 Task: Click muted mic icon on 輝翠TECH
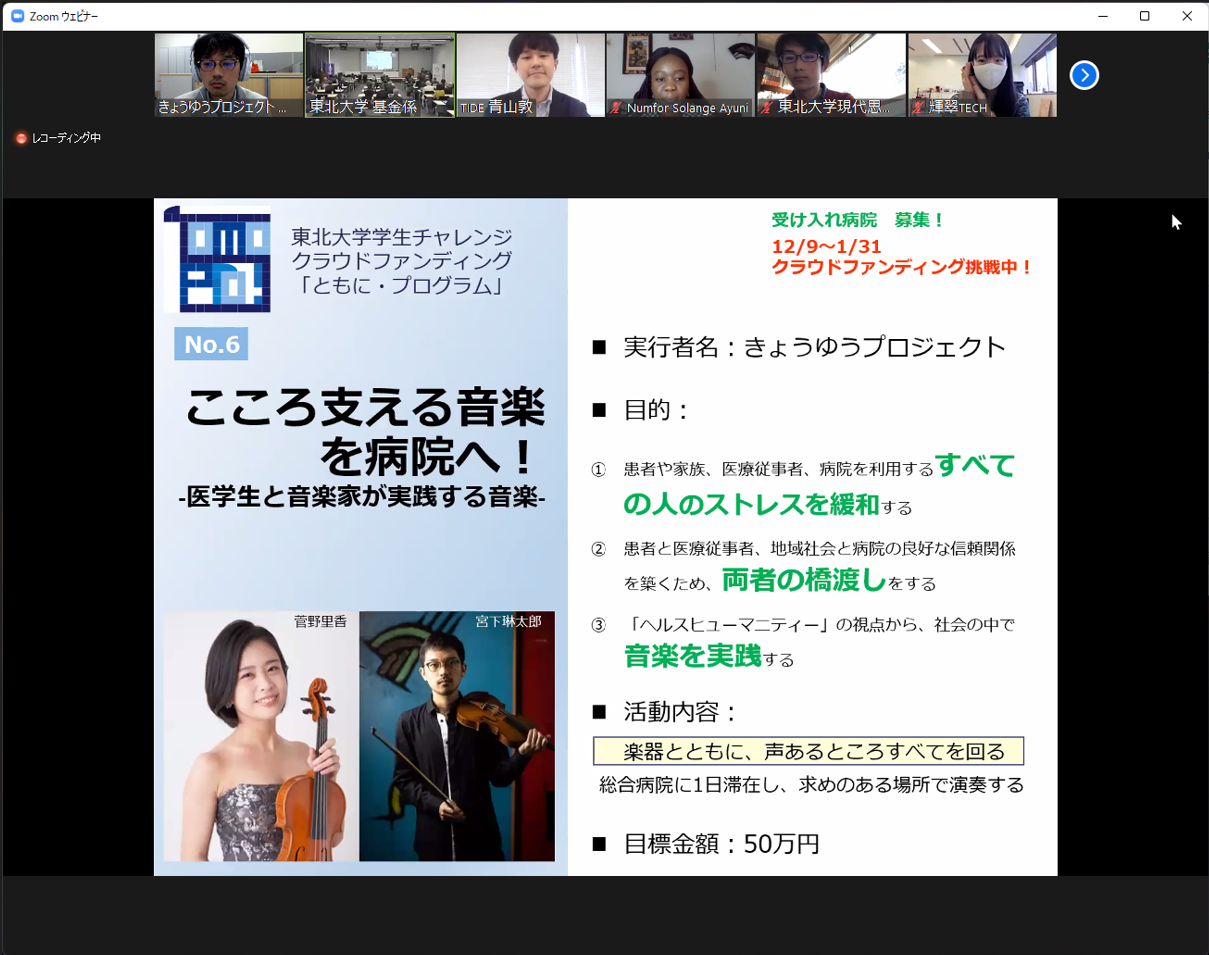pos(918,108)
